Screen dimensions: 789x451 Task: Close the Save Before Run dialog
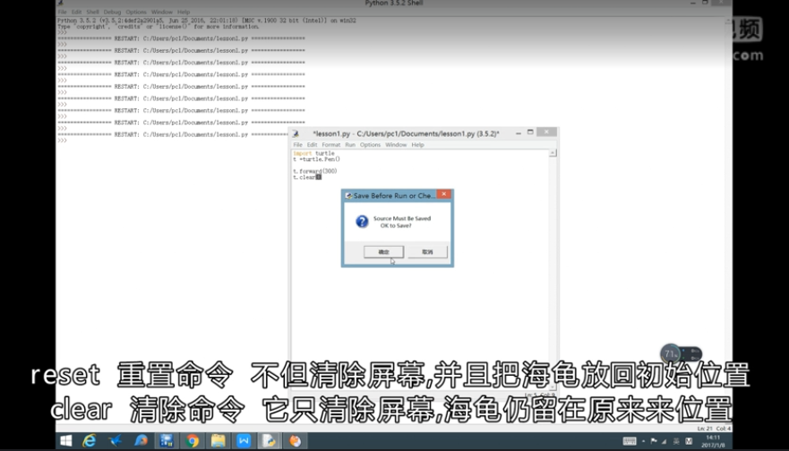[x=444, y=194]
